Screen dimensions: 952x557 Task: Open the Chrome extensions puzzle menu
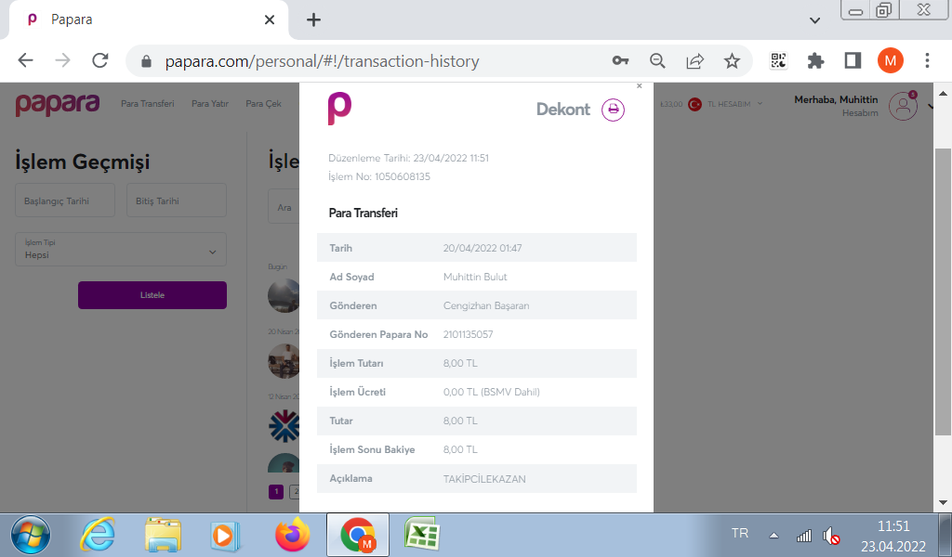tap(815, 60)
